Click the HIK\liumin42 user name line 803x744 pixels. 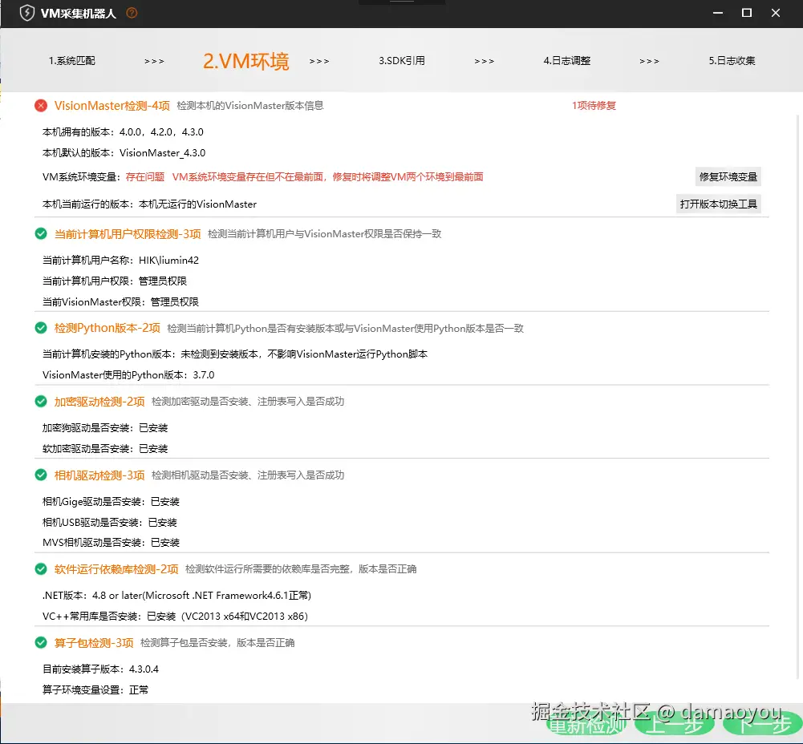[120, 261]
